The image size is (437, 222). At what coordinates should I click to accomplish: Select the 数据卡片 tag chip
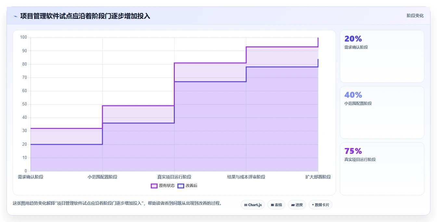pos(320,205)
